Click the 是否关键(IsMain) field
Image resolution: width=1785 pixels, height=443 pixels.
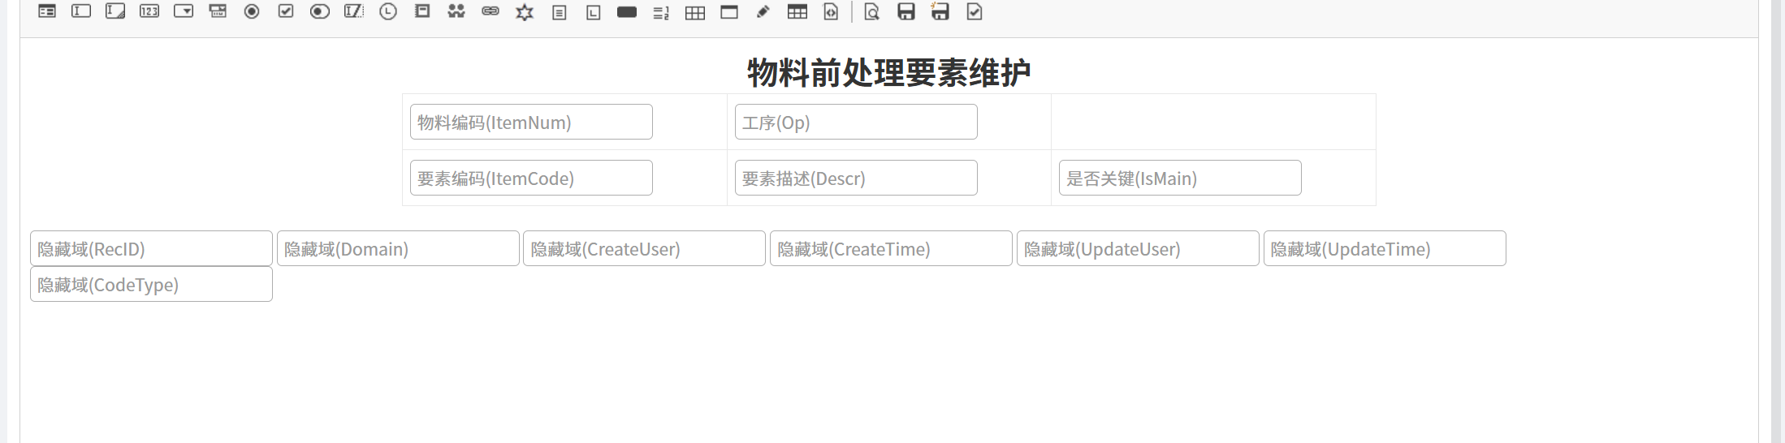[x=1180, y=178]
